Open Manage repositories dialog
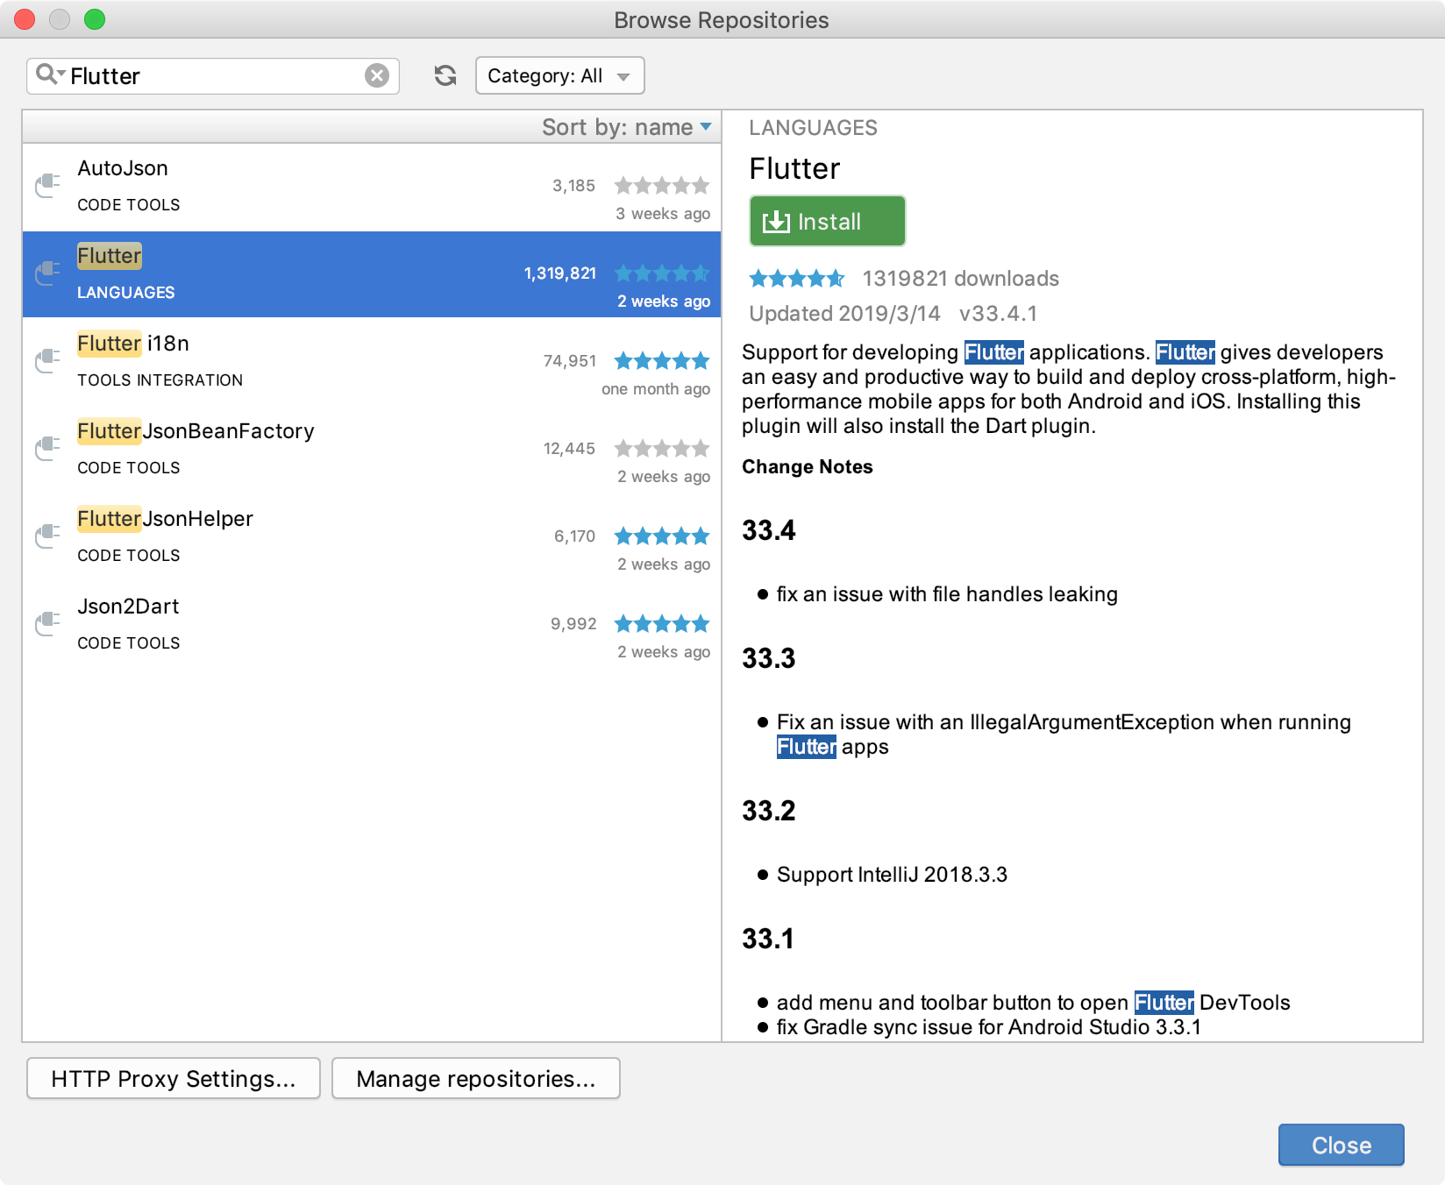This screenshot has height=1185, width=1445. [x=476, y=1078]
